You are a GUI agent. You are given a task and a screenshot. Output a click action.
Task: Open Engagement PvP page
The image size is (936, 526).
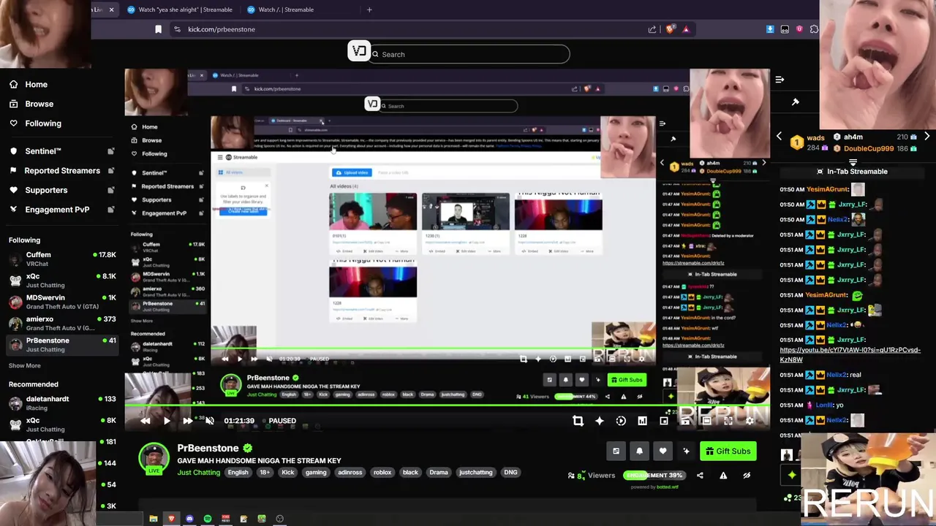pos(62,209)
